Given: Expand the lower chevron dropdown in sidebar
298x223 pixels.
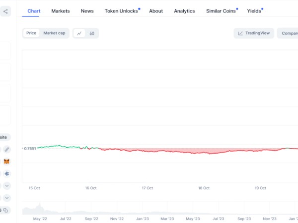Looking at the screenshot, I should 7,198.
